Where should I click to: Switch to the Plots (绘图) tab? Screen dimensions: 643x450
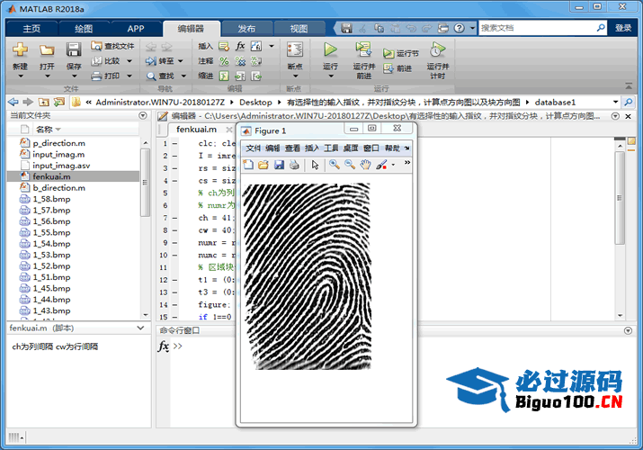click(84, 28)
